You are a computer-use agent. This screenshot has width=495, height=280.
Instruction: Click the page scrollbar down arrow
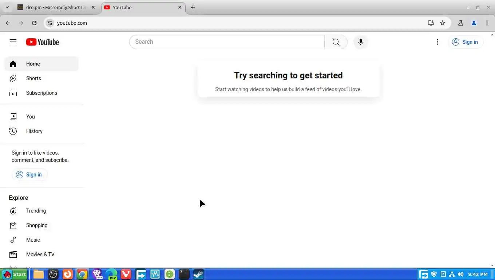pyautogui.click(x=492, y=266)
